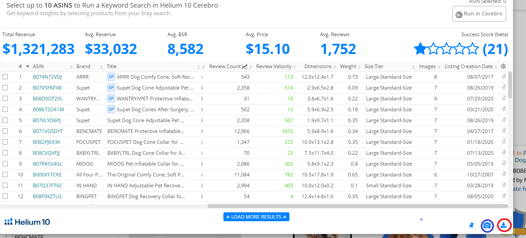Image resolution: width=526 pixels, height=238 pixels.
Task: Check the box for MIDOG row 9
Action: click(5, 164)
